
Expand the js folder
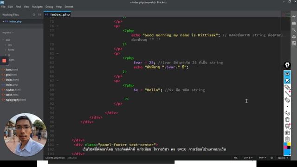[x=5, y=55]
